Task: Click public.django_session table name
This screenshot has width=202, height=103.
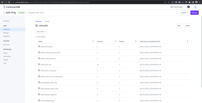Action: 48,101
